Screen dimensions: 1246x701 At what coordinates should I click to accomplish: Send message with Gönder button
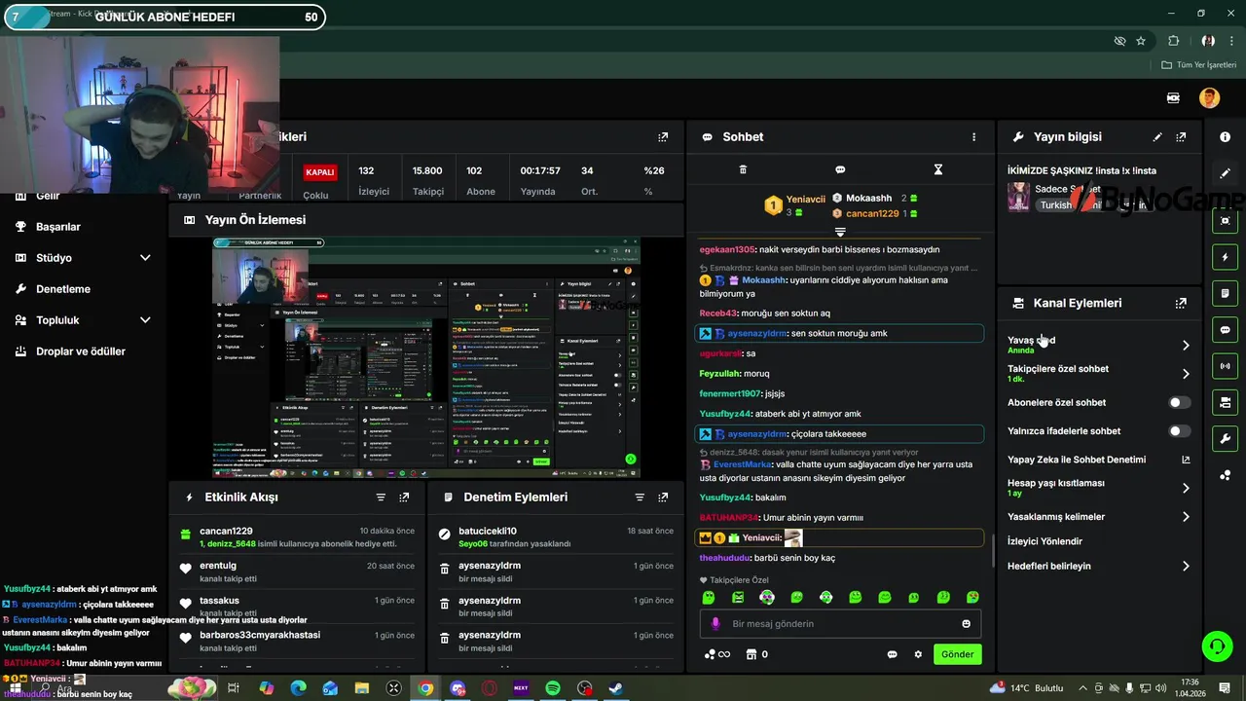957,654
